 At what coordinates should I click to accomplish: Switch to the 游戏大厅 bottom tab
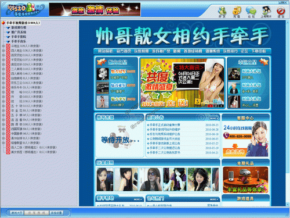[x=17, y=213]
